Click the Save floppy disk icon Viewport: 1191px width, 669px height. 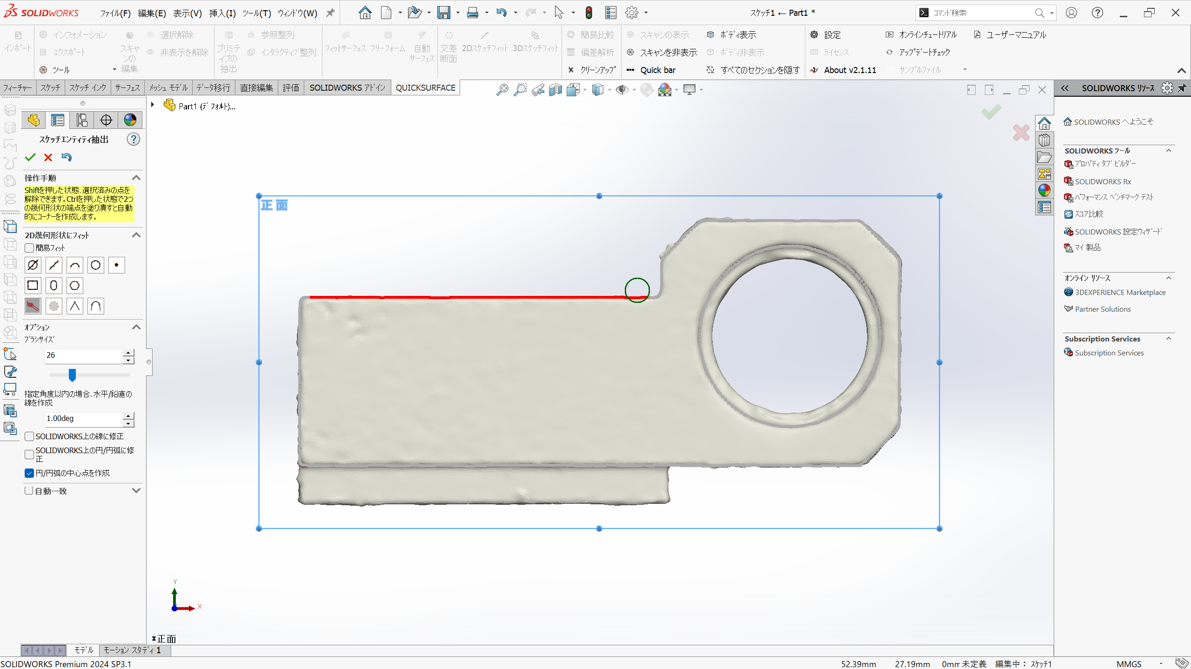(443, 13)
